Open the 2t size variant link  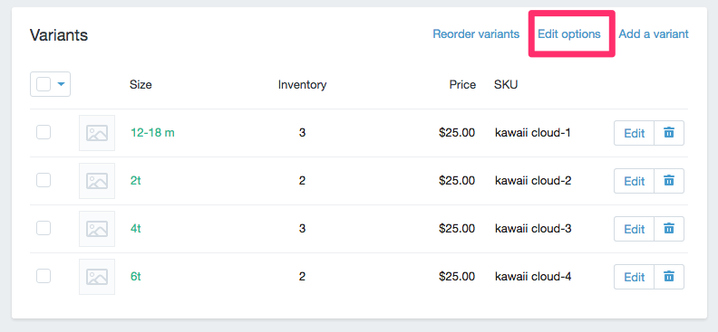point(136,181)
